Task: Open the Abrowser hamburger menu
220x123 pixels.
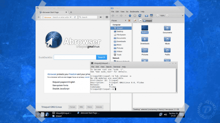Action: click(x=107, y=17)
